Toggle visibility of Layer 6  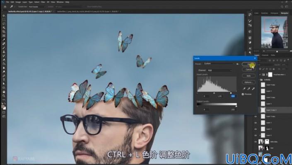pyautogui.click(x=256, y=135)
